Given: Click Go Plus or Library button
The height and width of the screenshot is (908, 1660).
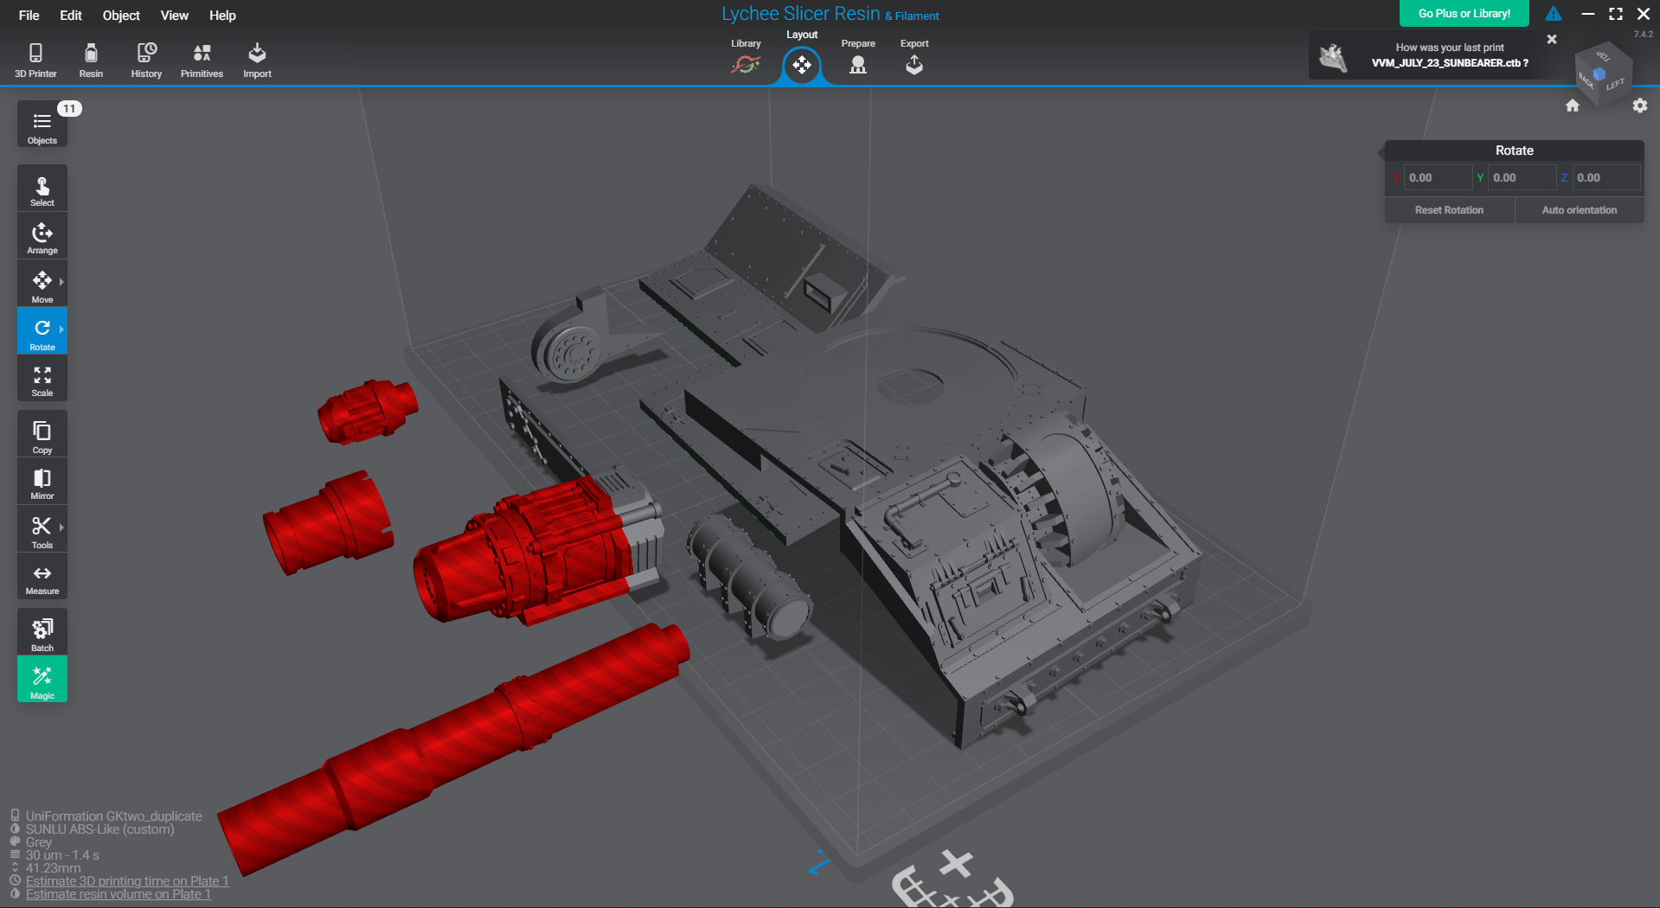Looking at the screenshot, I should [1465, 14].
